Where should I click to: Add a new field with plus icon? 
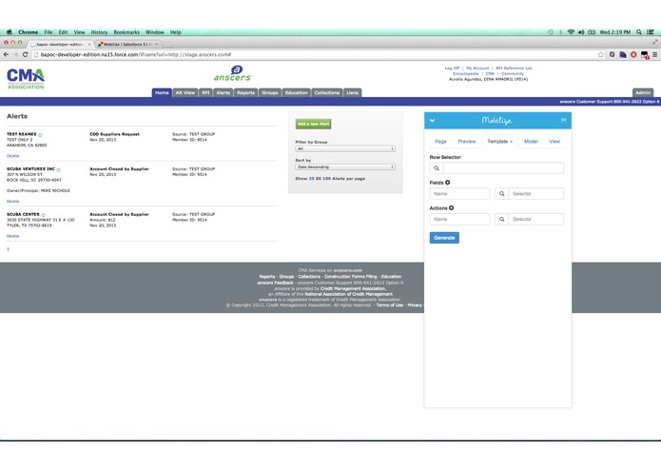(x=448, y=183)
